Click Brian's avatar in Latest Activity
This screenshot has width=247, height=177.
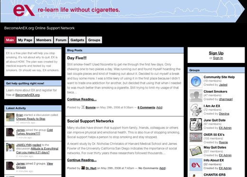coord(10,117)
